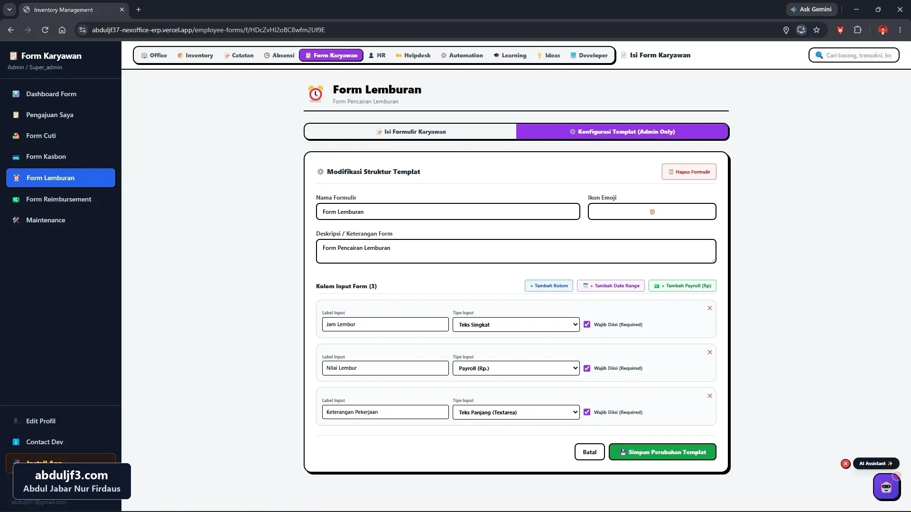Open browser extensions puzzle icon

pos(857,30)
